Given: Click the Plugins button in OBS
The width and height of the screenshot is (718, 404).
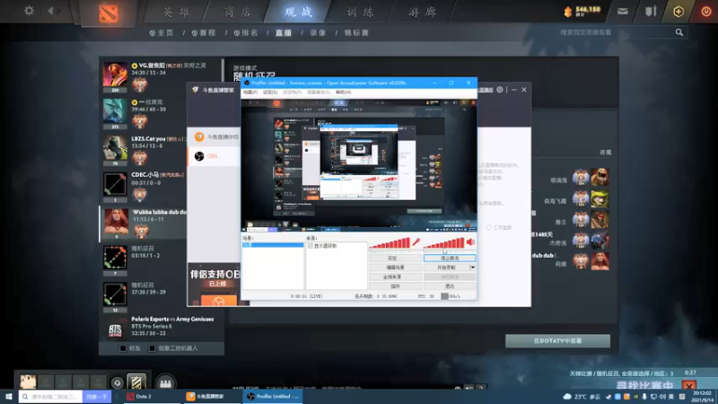Looking at the screenshot, I should [x=395, y=285].
